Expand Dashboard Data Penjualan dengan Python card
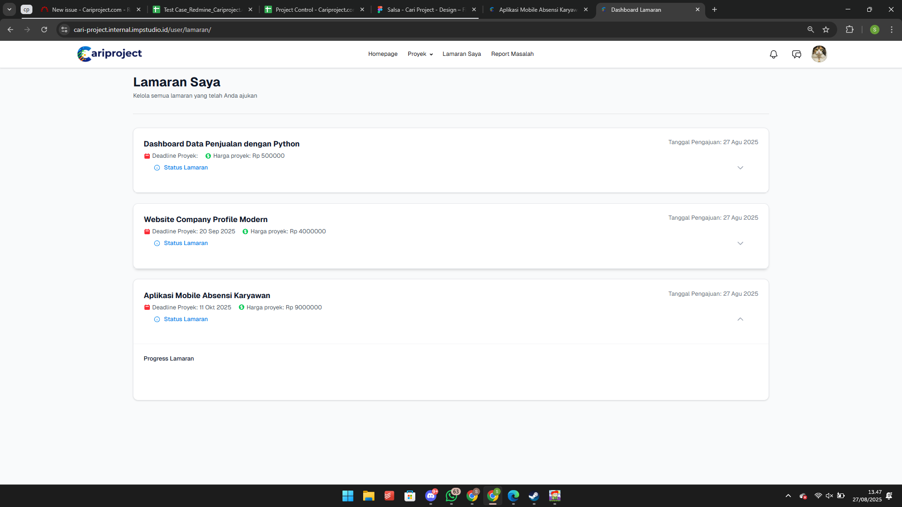The image size is (902, 507). pos(740,168)
